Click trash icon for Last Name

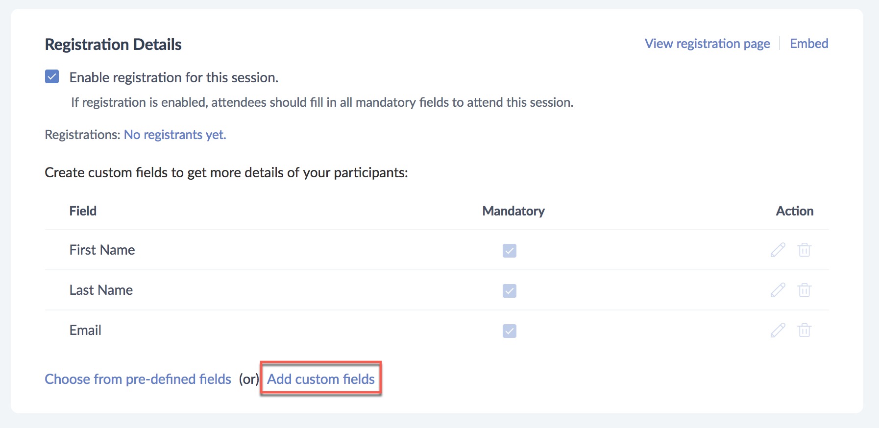tap(804, 290)
